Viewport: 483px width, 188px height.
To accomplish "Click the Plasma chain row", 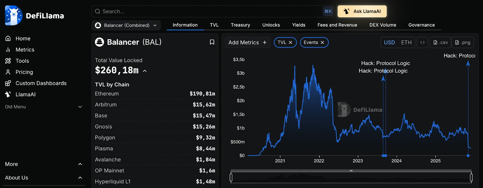I will 155,149.
